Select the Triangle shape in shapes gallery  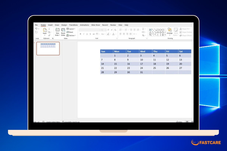tap(150, 32)
